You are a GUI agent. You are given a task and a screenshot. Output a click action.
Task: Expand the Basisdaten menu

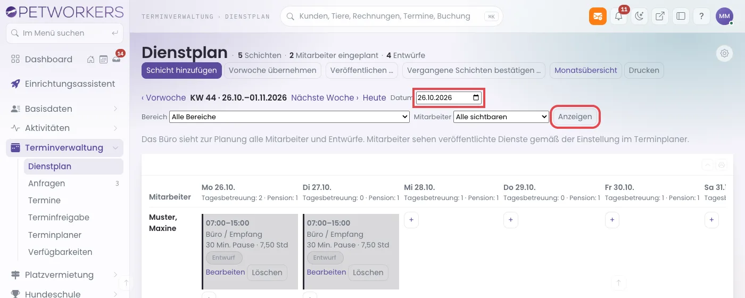click(x=115, y=109)
